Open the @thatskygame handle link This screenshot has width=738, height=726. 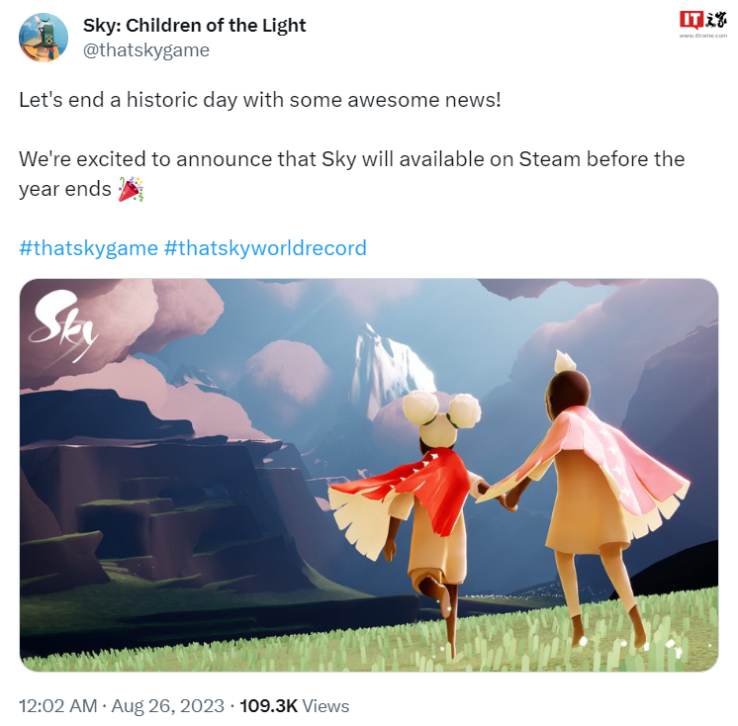coord(145,49)
